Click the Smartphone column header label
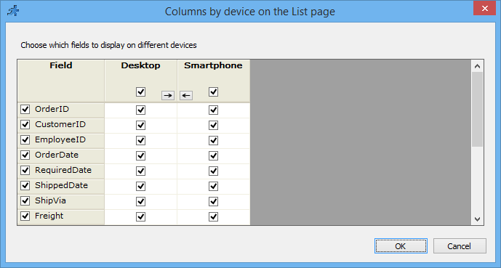The image size is (501, 268). click(x=214, y=65)
